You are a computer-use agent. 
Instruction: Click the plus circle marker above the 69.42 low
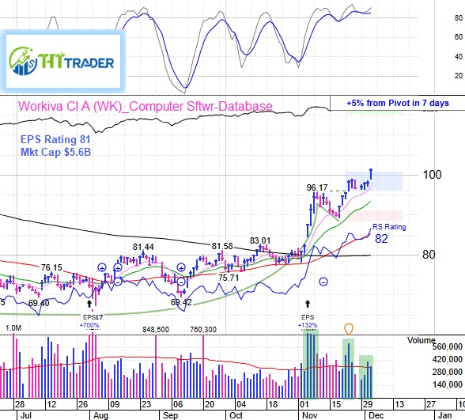pos(181,267)
